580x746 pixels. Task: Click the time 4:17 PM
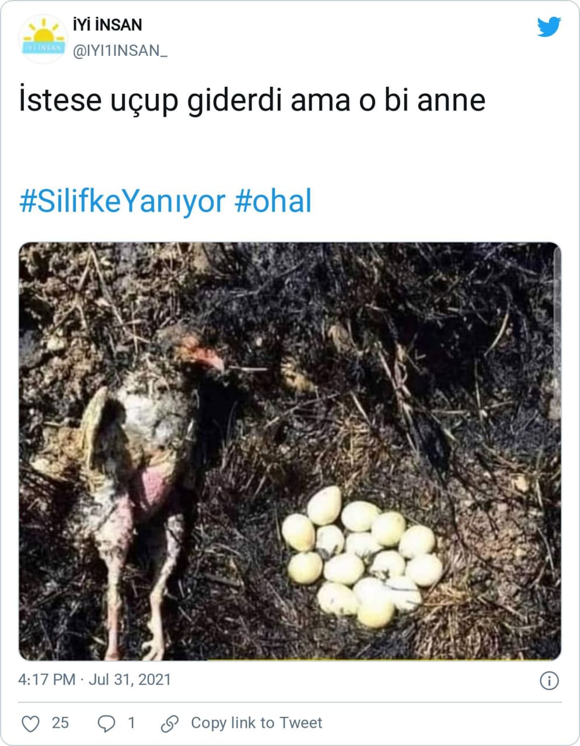pyautogui.click(x=47, y=680)
